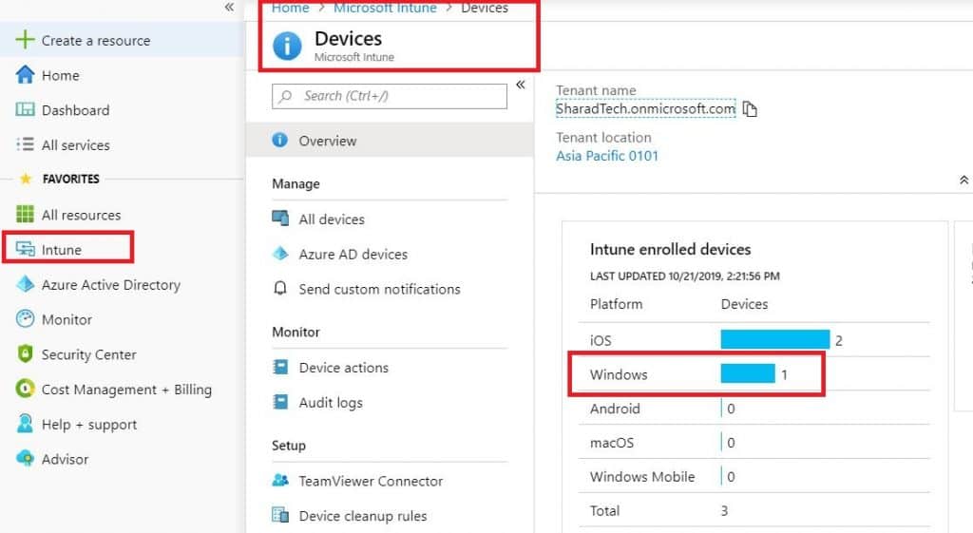
Task: Click the TeamViewer Connector people icon
Action: click(280, 480)
